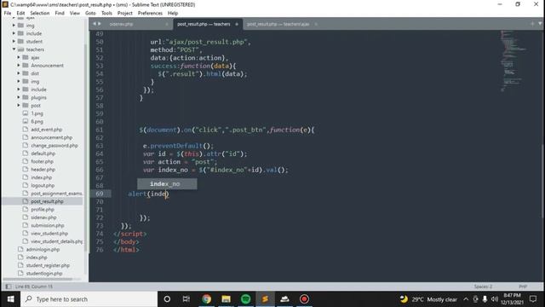Switch to the sidenav.php tab
This screenshot has height=307, width=545.
pos(121,24)
